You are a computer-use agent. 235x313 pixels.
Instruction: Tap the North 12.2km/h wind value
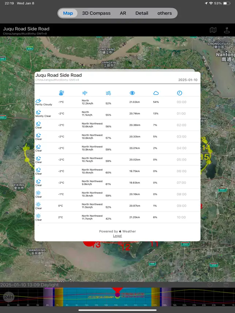87,102
